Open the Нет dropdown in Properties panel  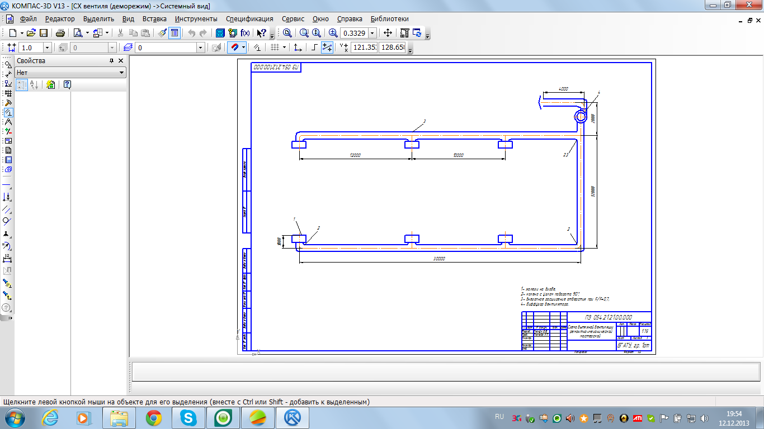click(x=70, y=73)
